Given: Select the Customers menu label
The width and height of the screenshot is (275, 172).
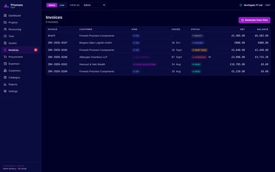Looking at the screenshot, I should point(15,71).
